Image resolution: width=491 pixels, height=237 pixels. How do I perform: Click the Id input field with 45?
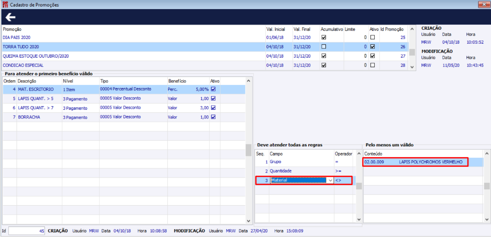(x=27, y=231)
